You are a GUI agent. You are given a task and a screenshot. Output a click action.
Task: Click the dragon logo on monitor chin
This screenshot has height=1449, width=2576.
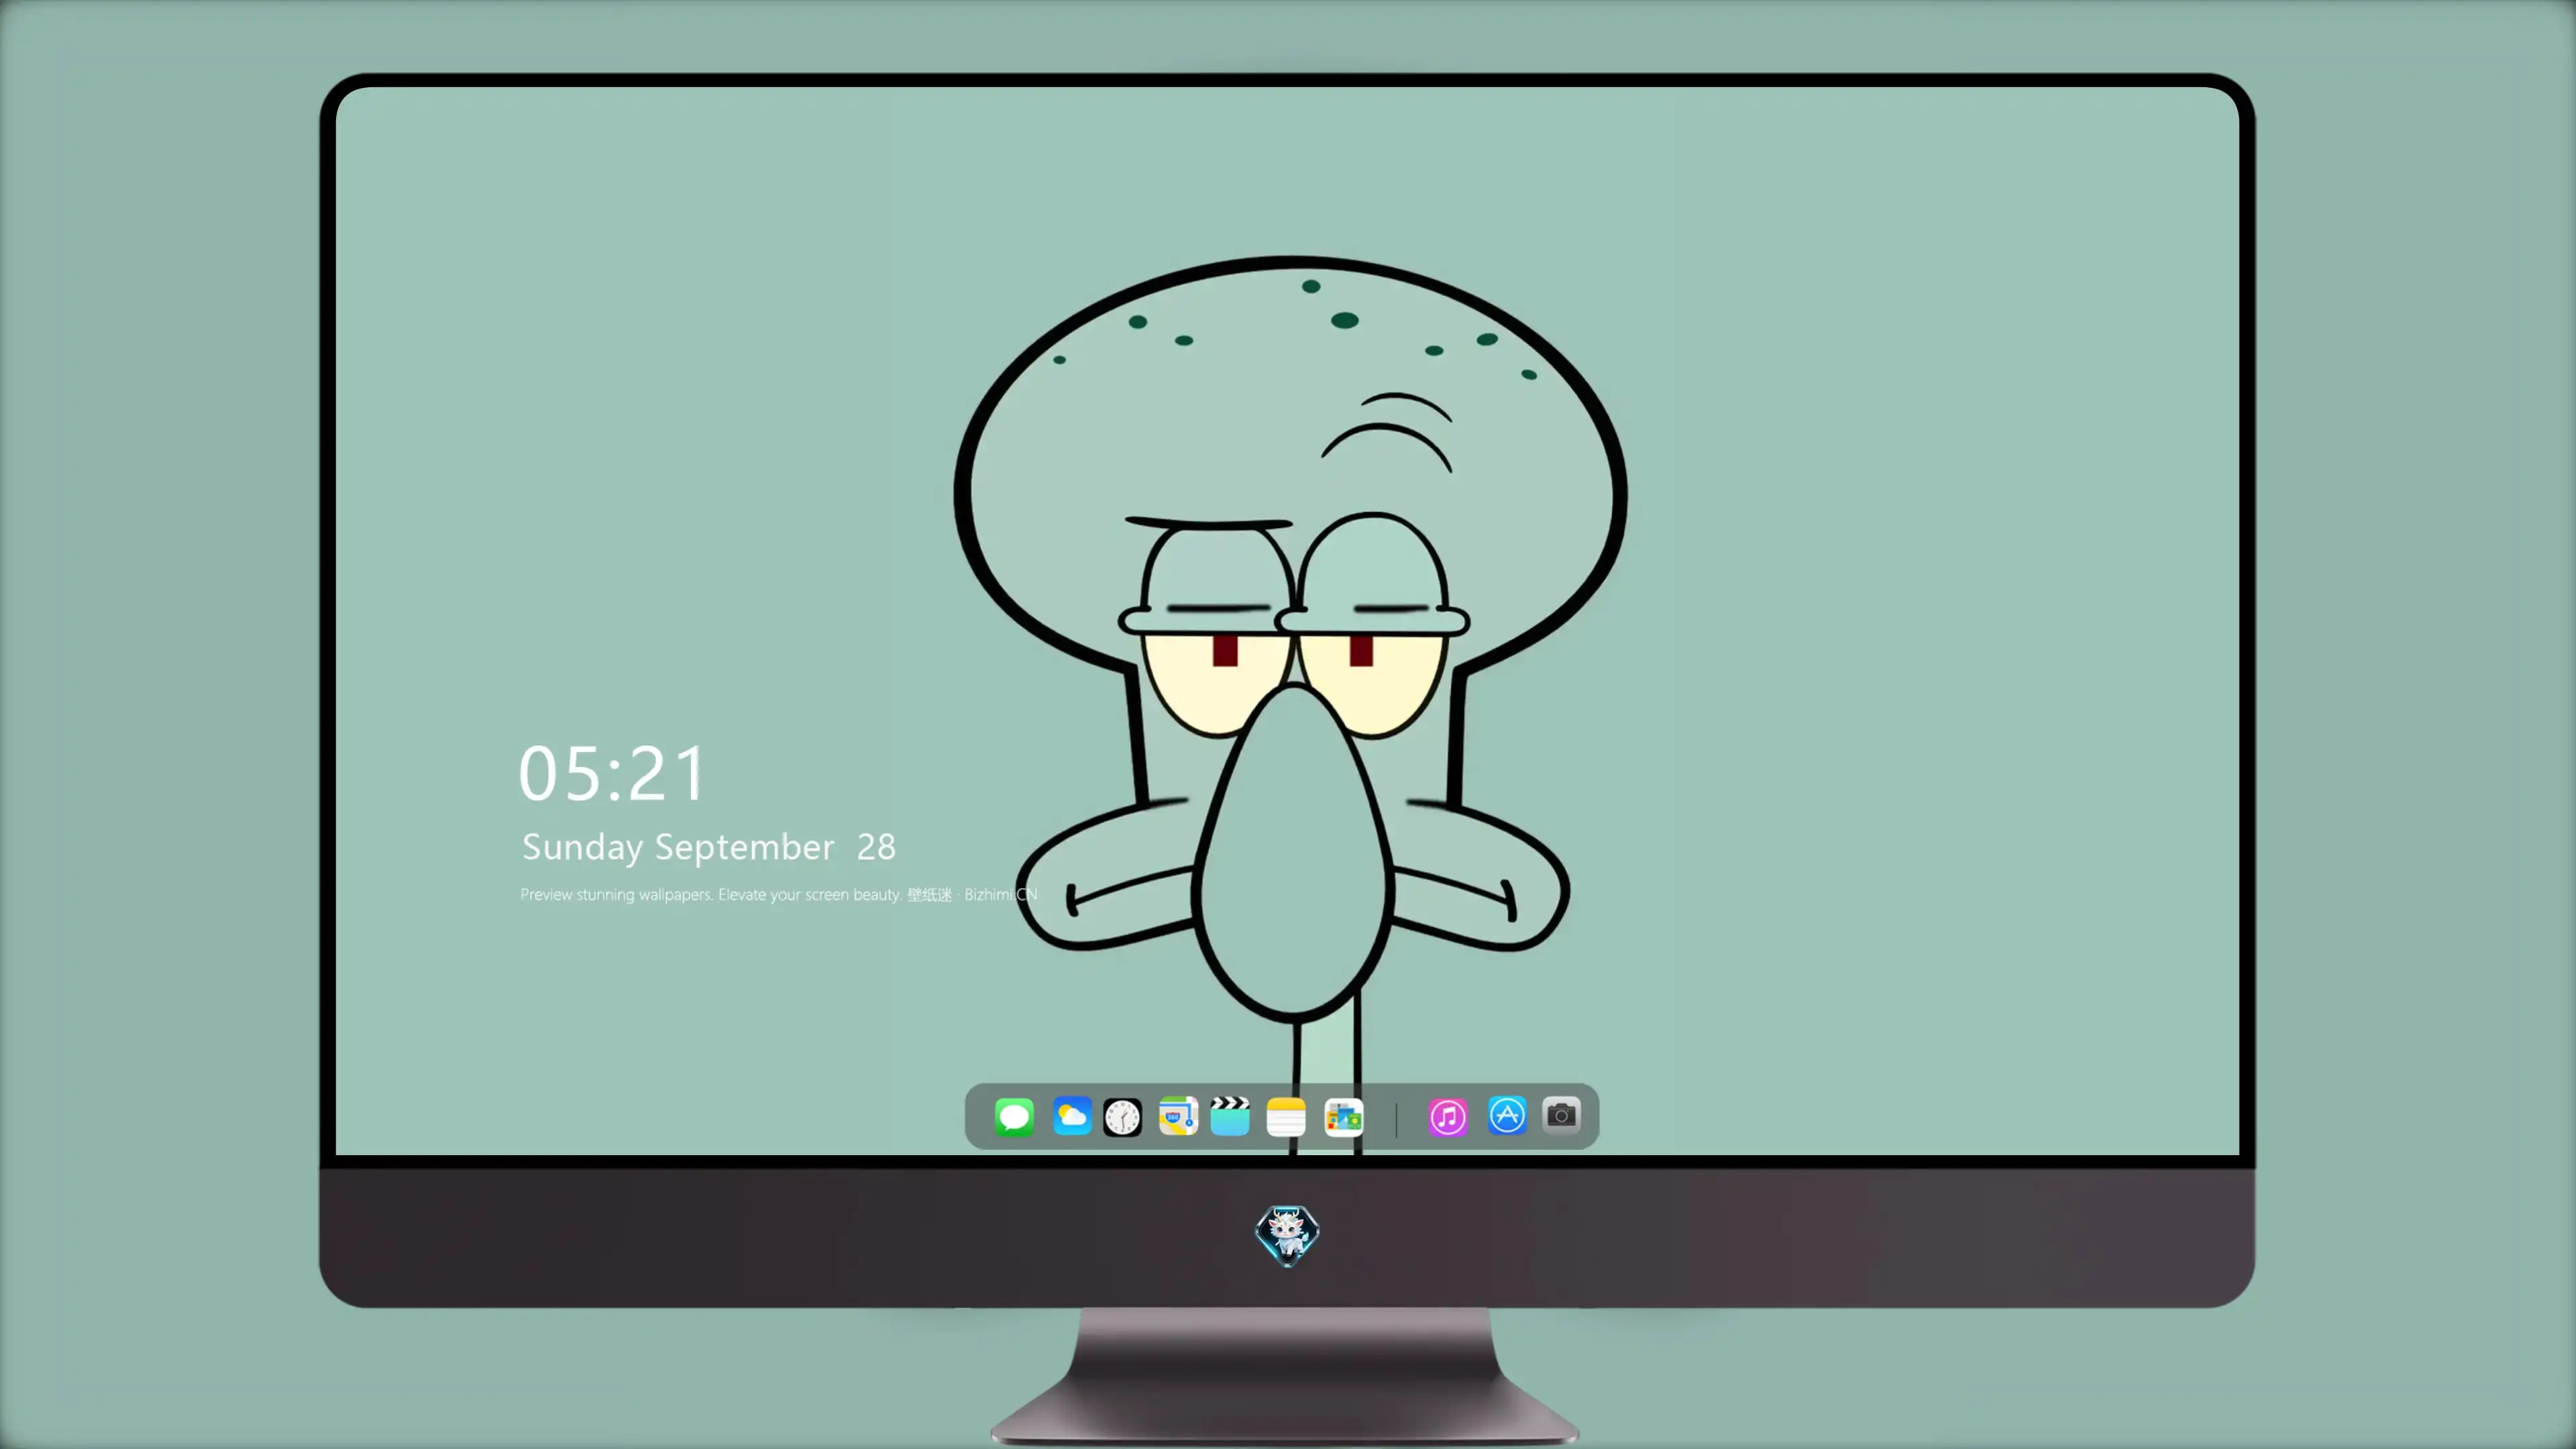pos(1287,1235)
